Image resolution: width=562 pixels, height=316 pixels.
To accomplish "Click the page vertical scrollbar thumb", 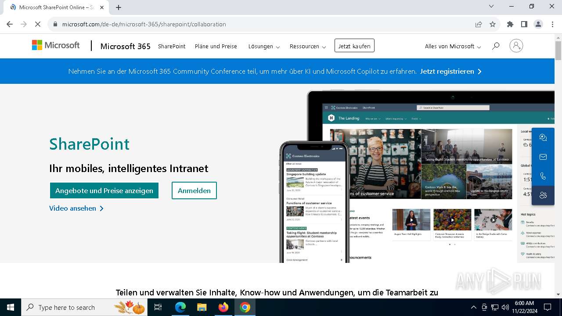I will [558, 51].
